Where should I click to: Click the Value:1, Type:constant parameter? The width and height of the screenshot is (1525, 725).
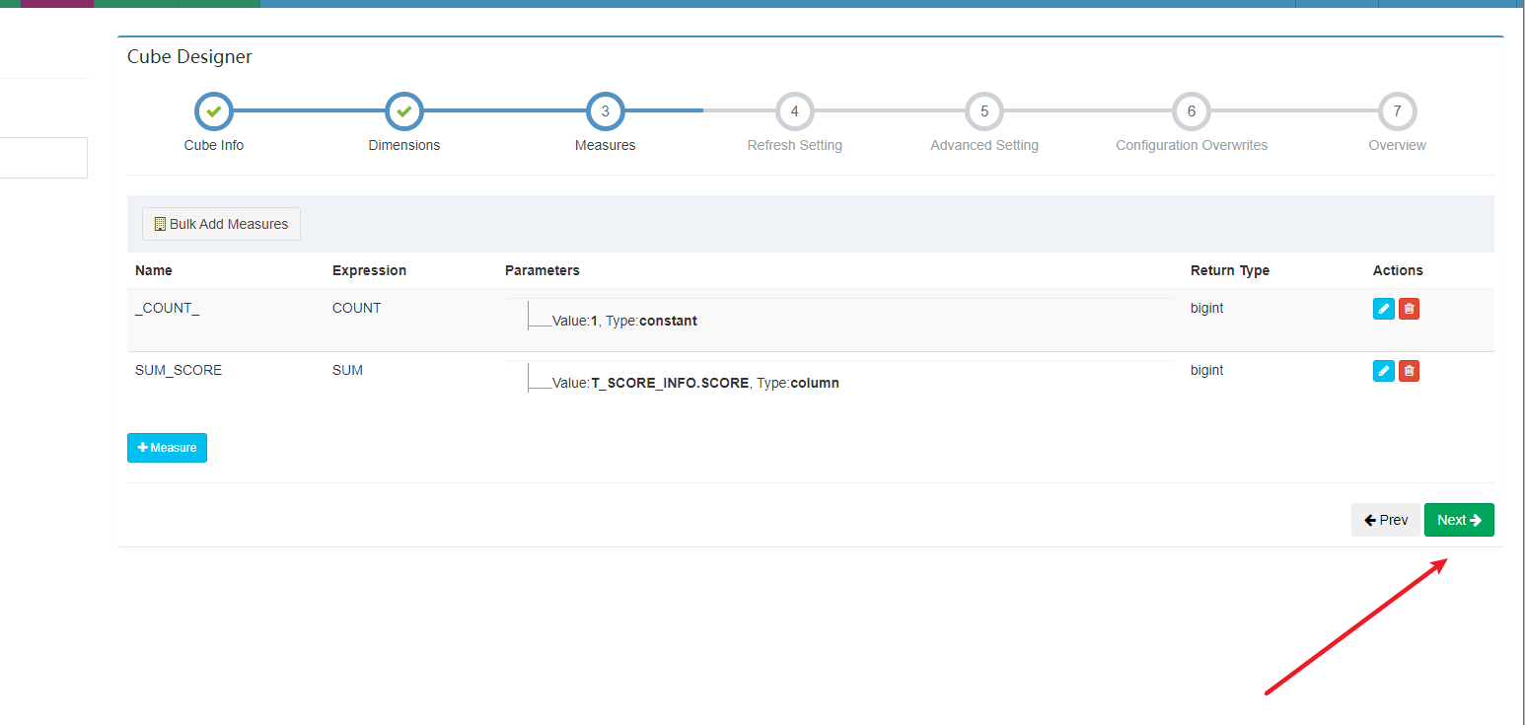(624, 321)
